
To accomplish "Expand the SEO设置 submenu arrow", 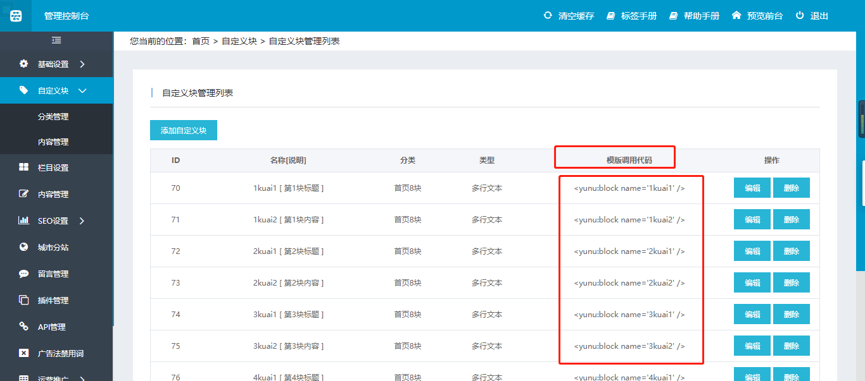I will tap(82, 221).
